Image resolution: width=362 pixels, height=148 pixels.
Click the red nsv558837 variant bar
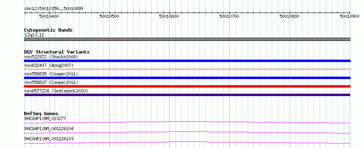coord(187,86)
